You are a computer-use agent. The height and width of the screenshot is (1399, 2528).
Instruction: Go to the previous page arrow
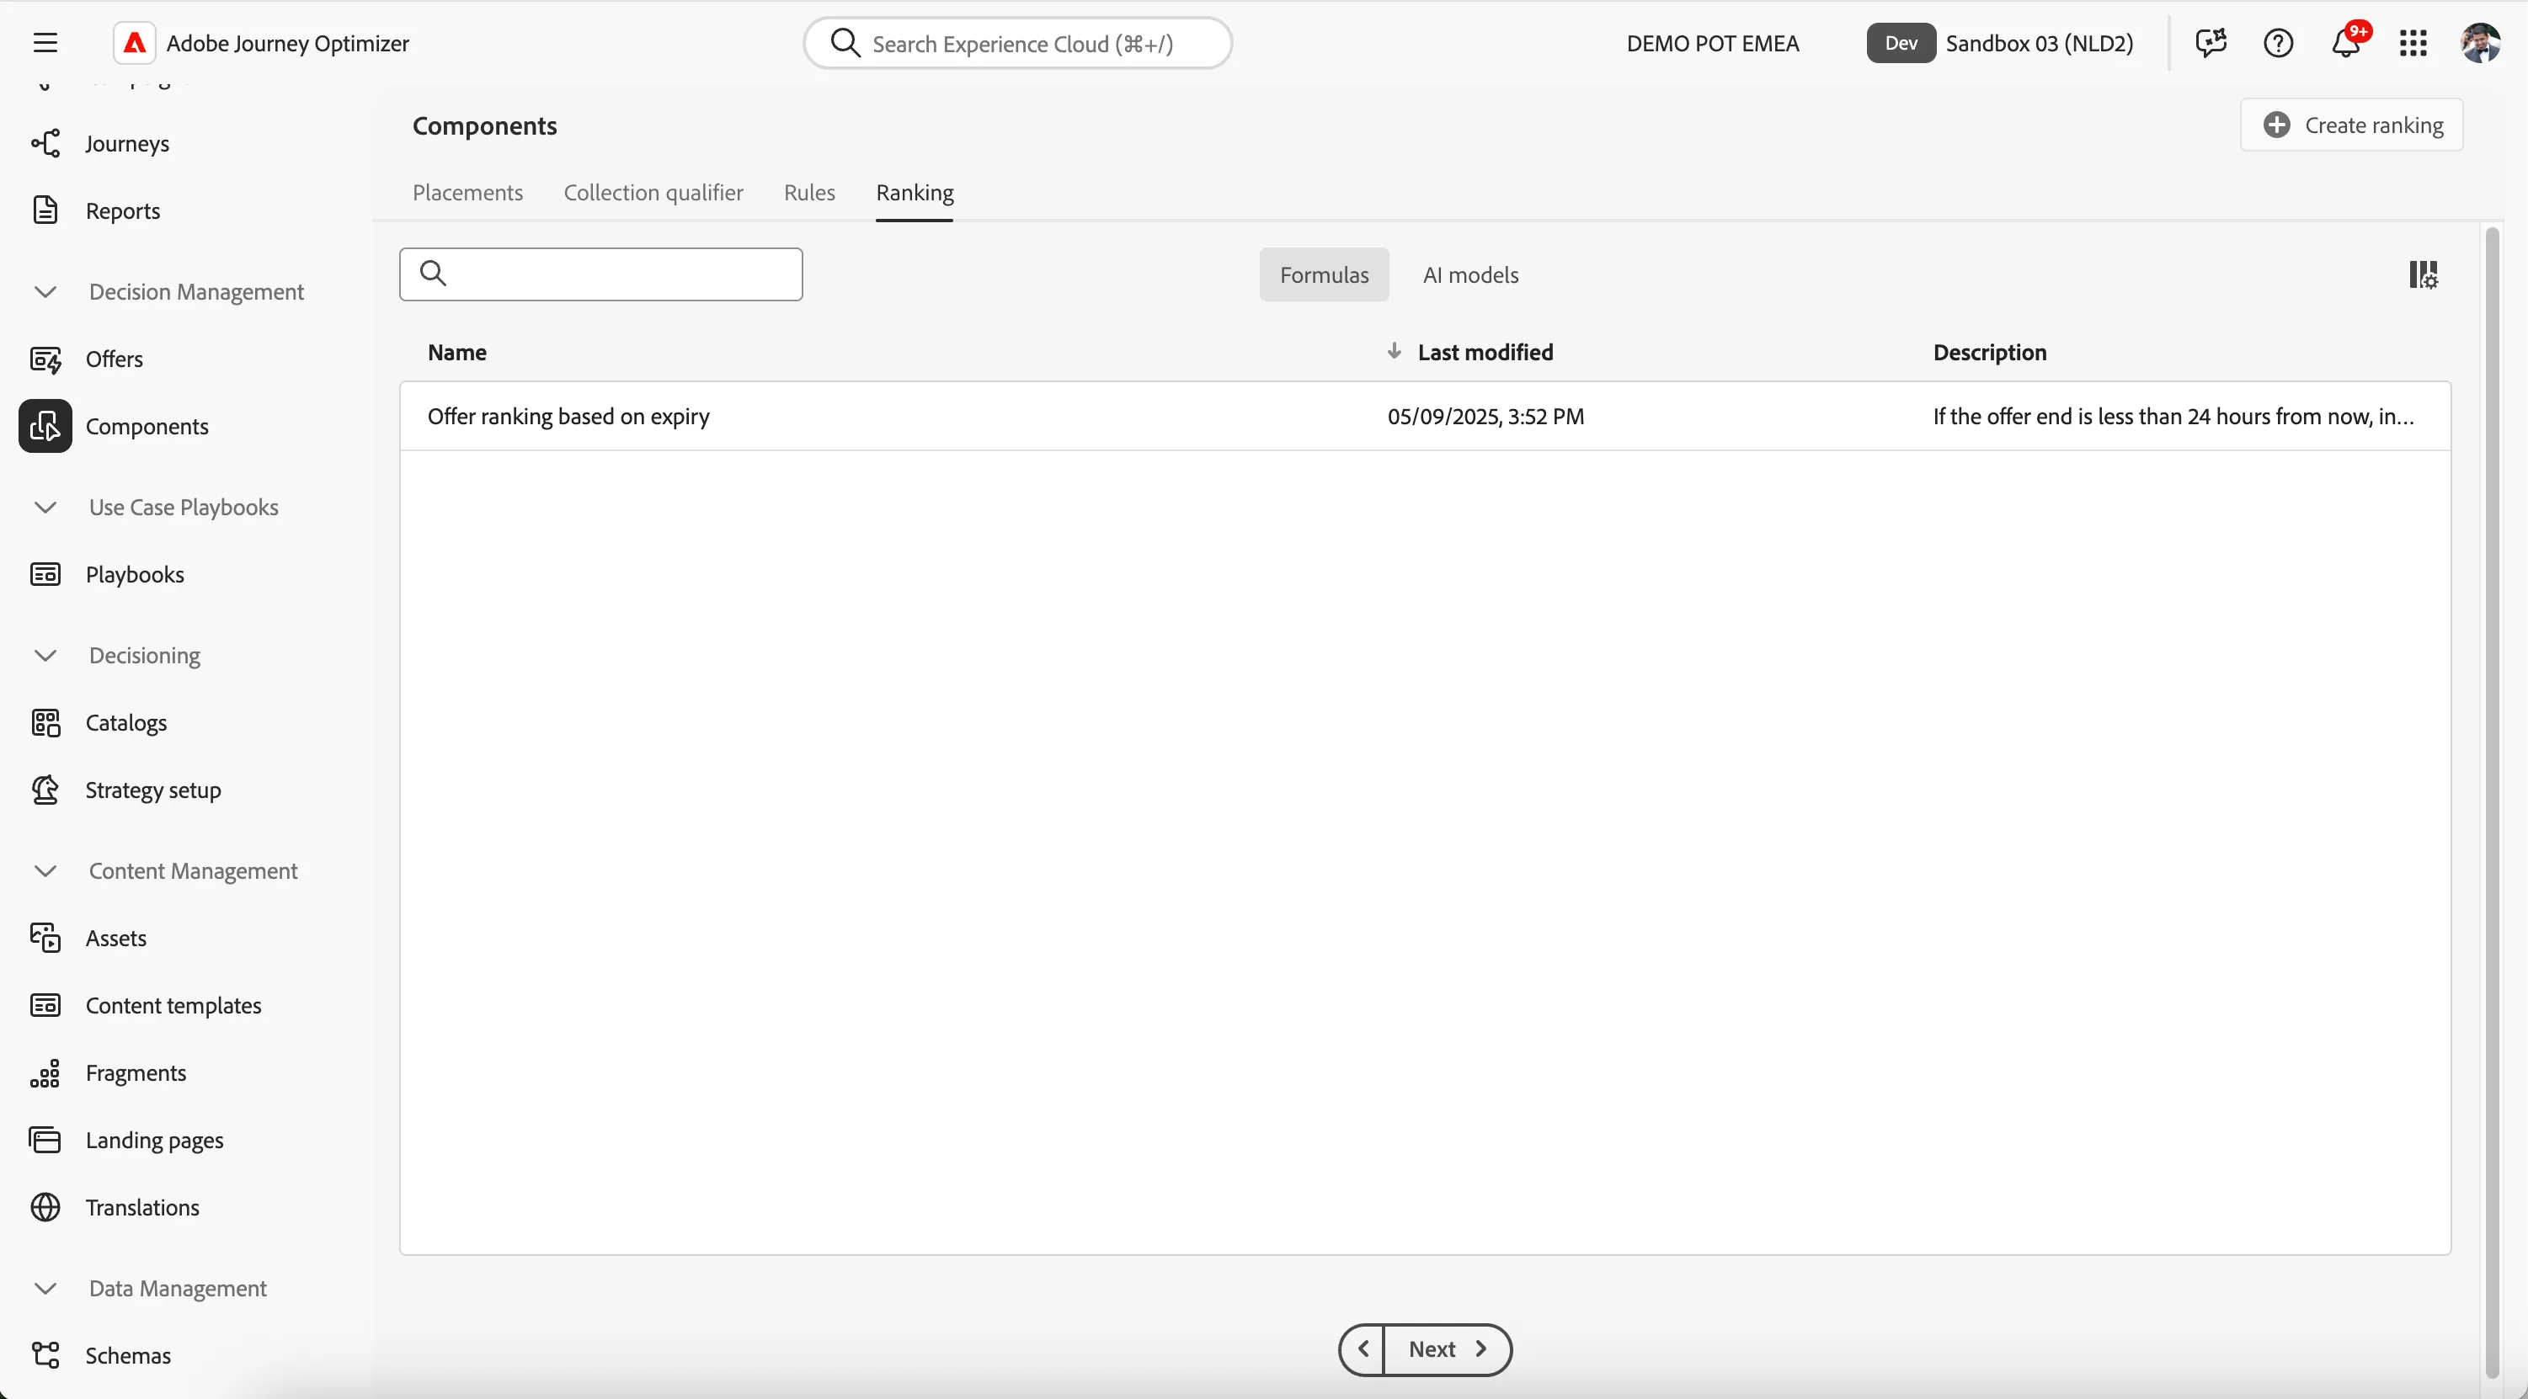coord(1363,1350)
